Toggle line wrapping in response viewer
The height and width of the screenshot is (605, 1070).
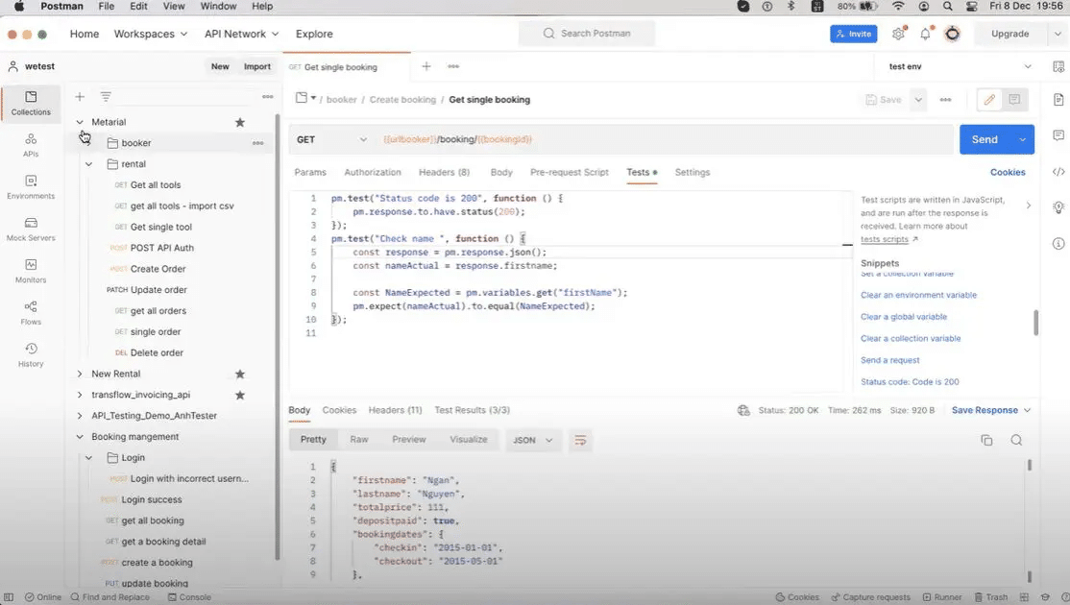coord(580,440)
